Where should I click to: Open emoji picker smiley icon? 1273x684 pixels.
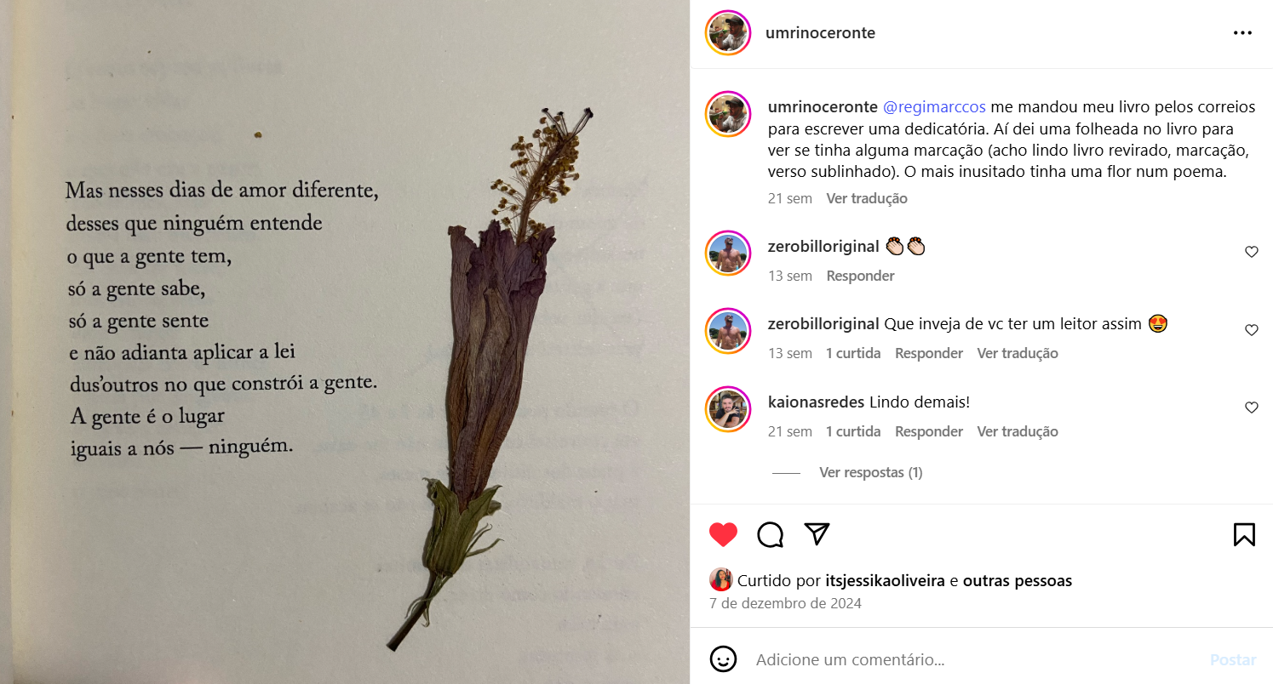click(723, 659)
